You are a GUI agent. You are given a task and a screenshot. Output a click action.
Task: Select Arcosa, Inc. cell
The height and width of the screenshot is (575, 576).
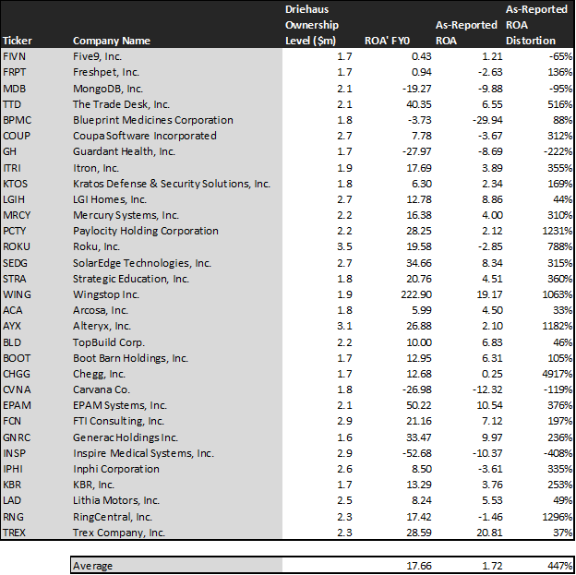[x=101, y=310]
